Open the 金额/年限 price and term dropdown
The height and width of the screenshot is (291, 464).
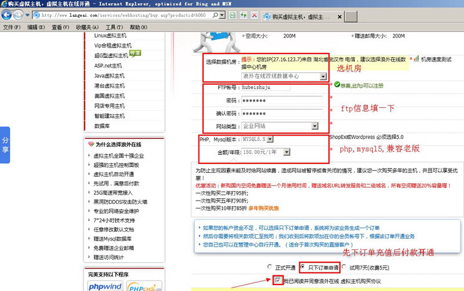point(288,152)
